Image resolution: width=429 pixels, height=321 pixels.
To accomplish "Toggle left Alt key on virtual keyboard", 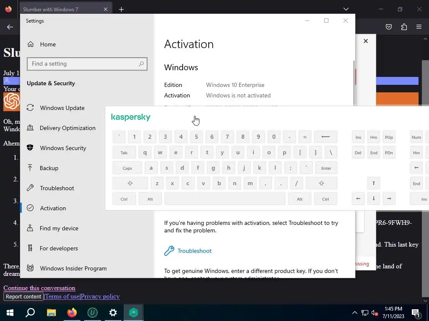I will point(150,199).
